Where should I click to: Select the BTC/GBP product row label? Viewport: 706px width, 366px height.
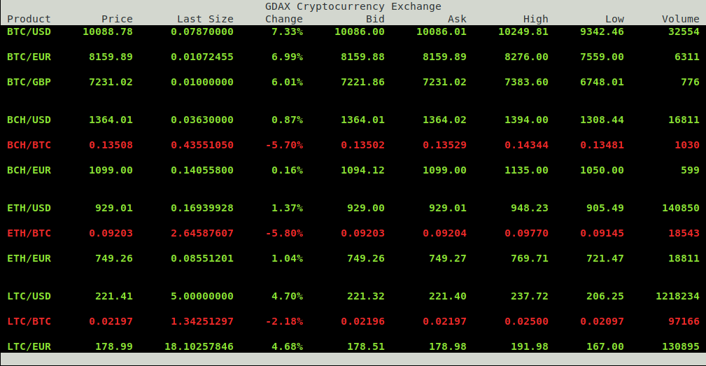pos(29,82)
